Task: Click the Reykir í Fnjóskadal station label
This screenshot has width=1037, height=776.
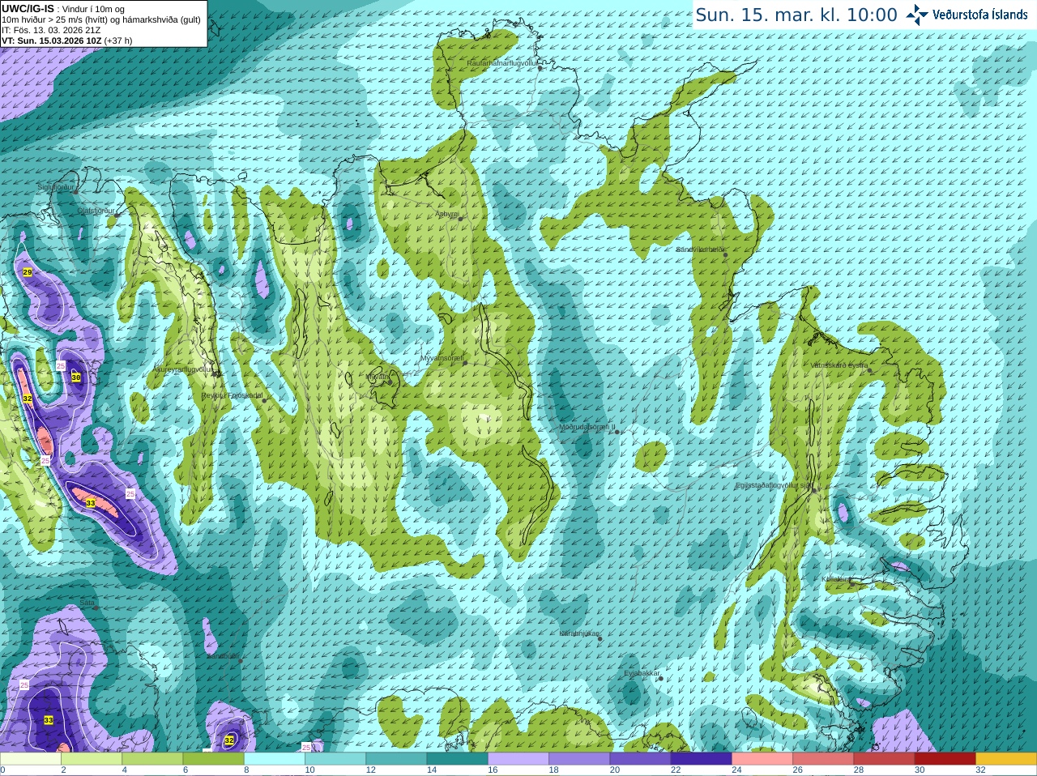Action: click(x=233, y=395)
